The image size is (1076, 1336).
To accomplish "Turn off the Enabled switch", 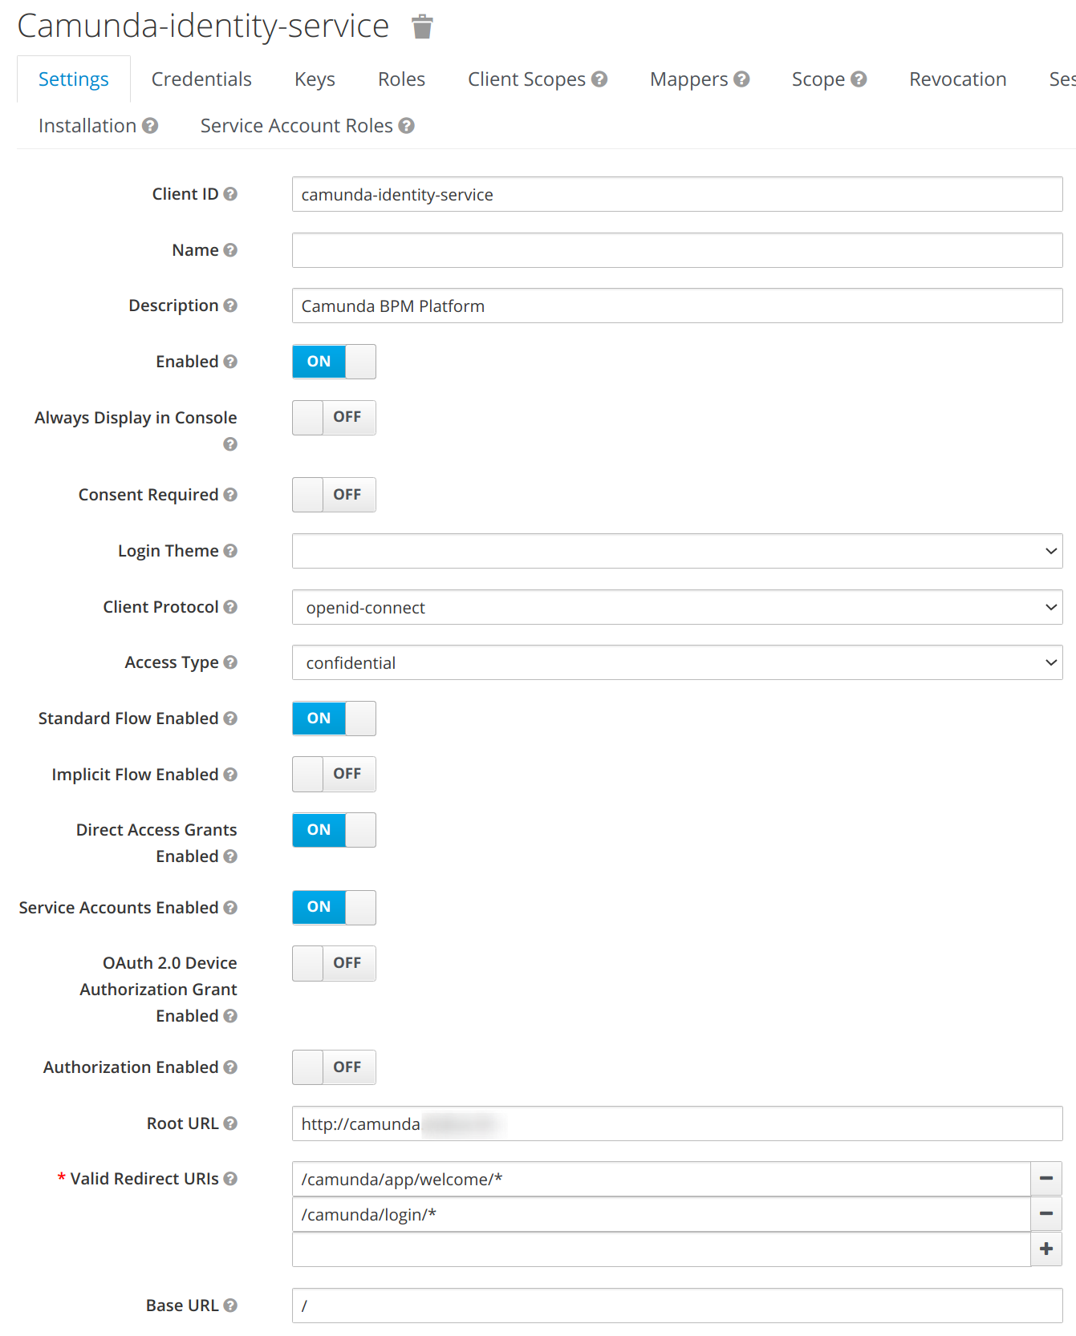I will [x=333, y=362].
